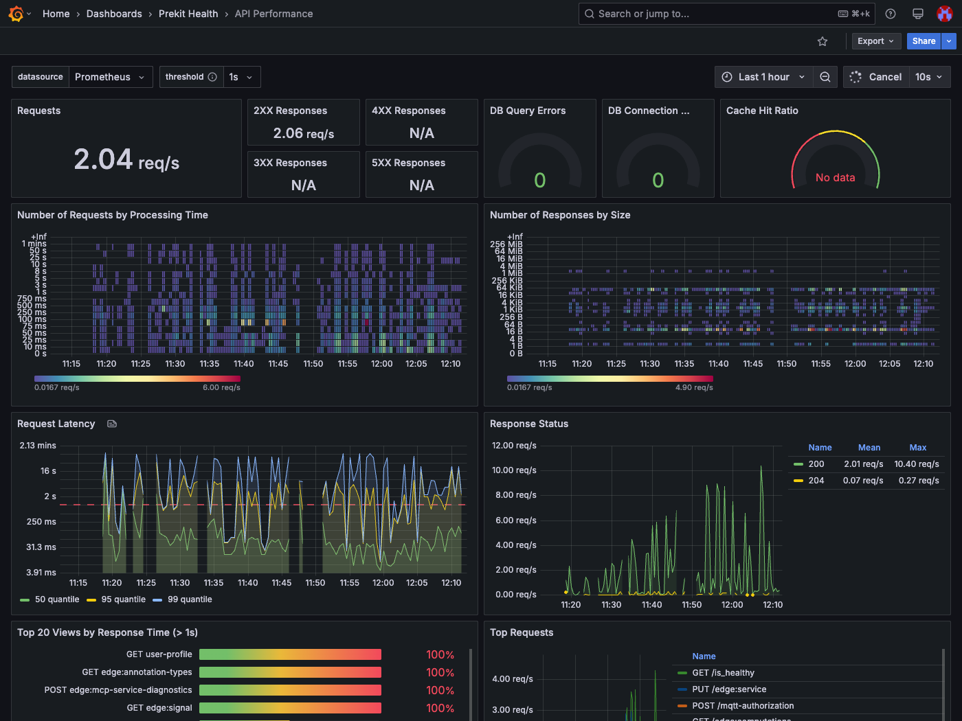The image size is (962, 721).
Task: Click the GET user-profile bar gauge
Action: pos(290,654)
